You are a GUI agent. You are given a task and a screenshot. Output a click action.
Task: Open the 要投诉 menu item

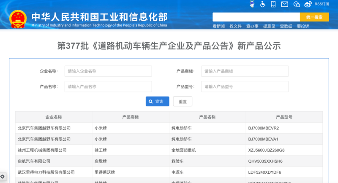[x=303, y=26]
